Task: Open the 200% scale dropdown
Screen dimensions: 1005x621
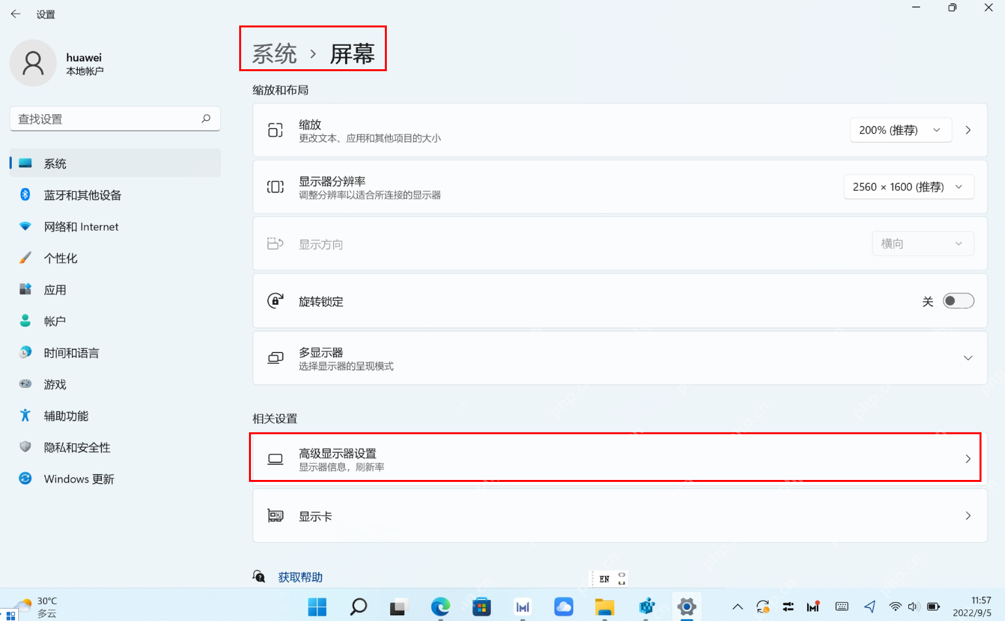Action: tap(900, 130)
